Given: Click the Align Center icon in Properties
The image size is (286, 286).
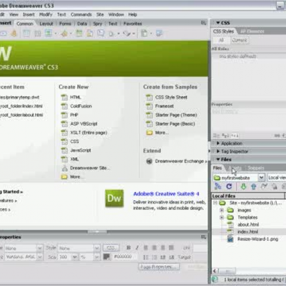Looking at the screenshot, I should (x=154, y=248).
